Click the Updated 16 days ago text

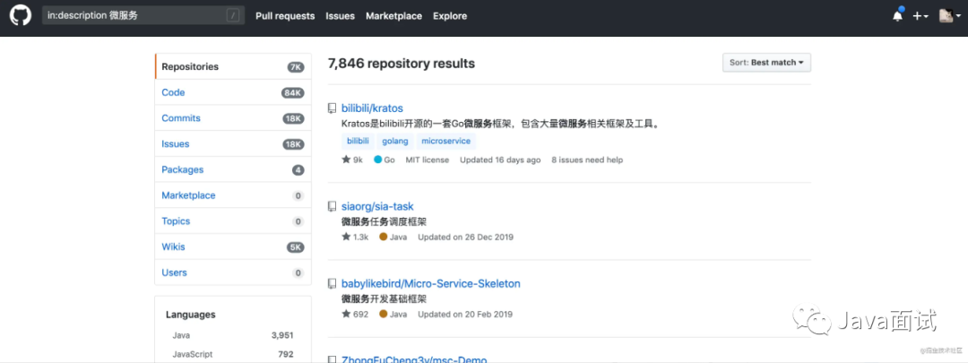[x=500, y=160]
